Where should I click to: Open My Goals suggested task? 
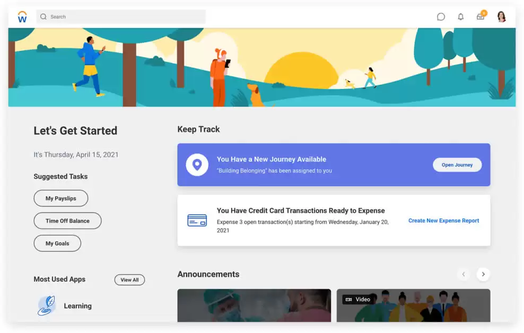pyautogui.click(x=57, y=244)
